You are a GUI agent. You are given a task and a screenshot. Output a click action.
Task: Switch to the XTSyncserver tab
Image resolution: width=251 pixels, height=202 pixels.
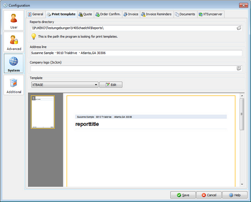211,14
